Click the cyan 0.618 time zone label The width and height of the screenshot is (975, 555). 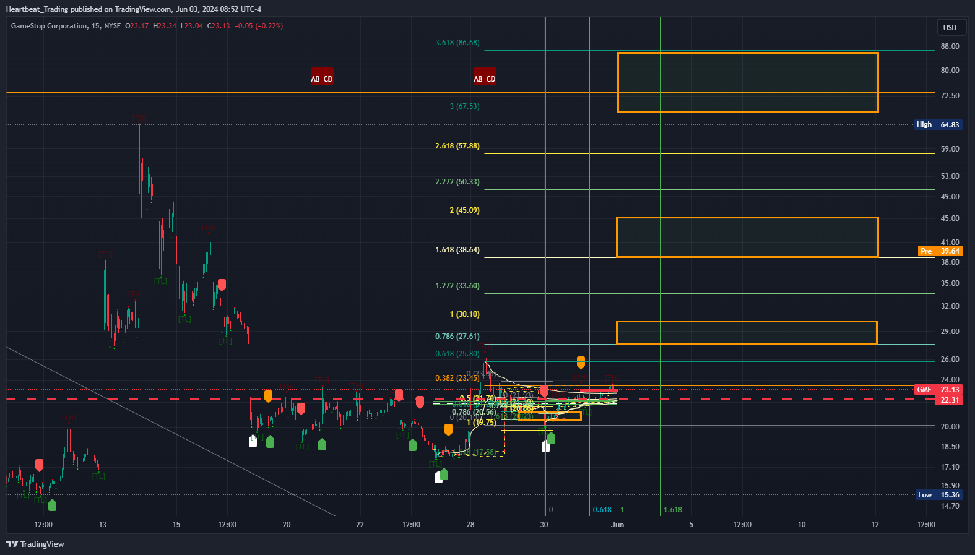point(602,510)
